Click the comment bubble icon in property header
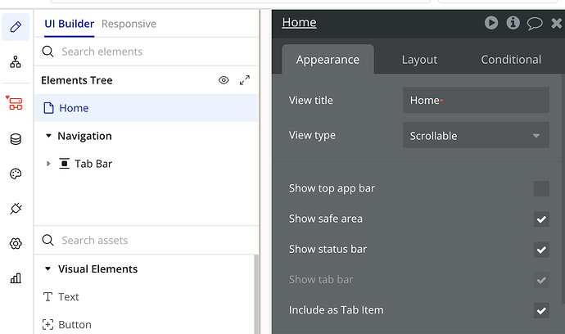Image resolution: width=565 pixels, height=334 pixels. click(x=535, y=24)
